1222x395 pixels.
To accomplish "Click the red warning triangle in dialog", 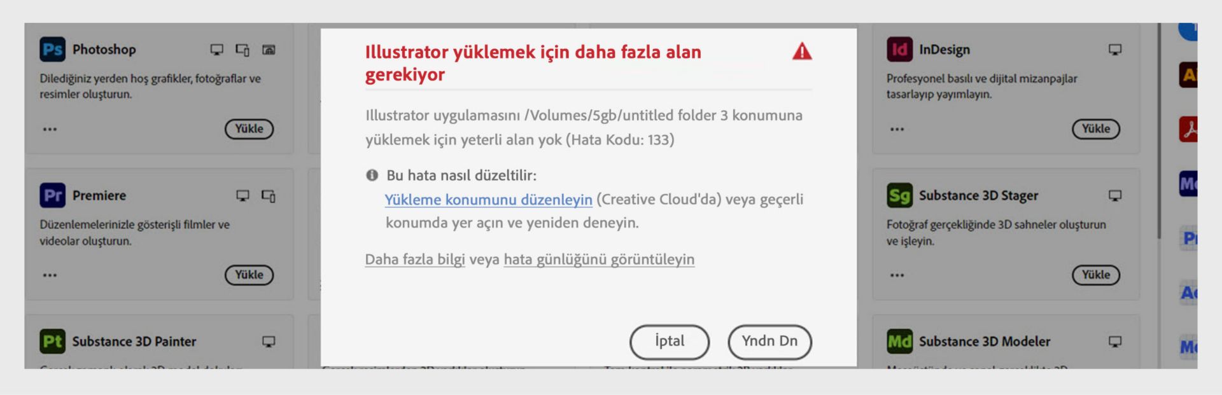I will [x=802, y=51].
